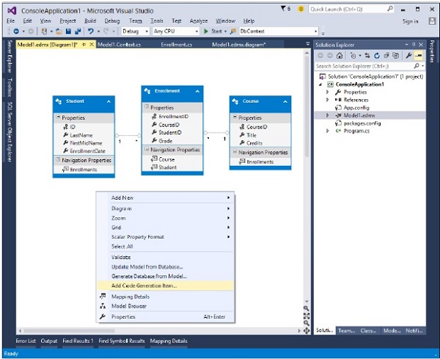Click the search magnifier in Quick Launch
Screen dimensions: 440x359
[x=390, y=9]
